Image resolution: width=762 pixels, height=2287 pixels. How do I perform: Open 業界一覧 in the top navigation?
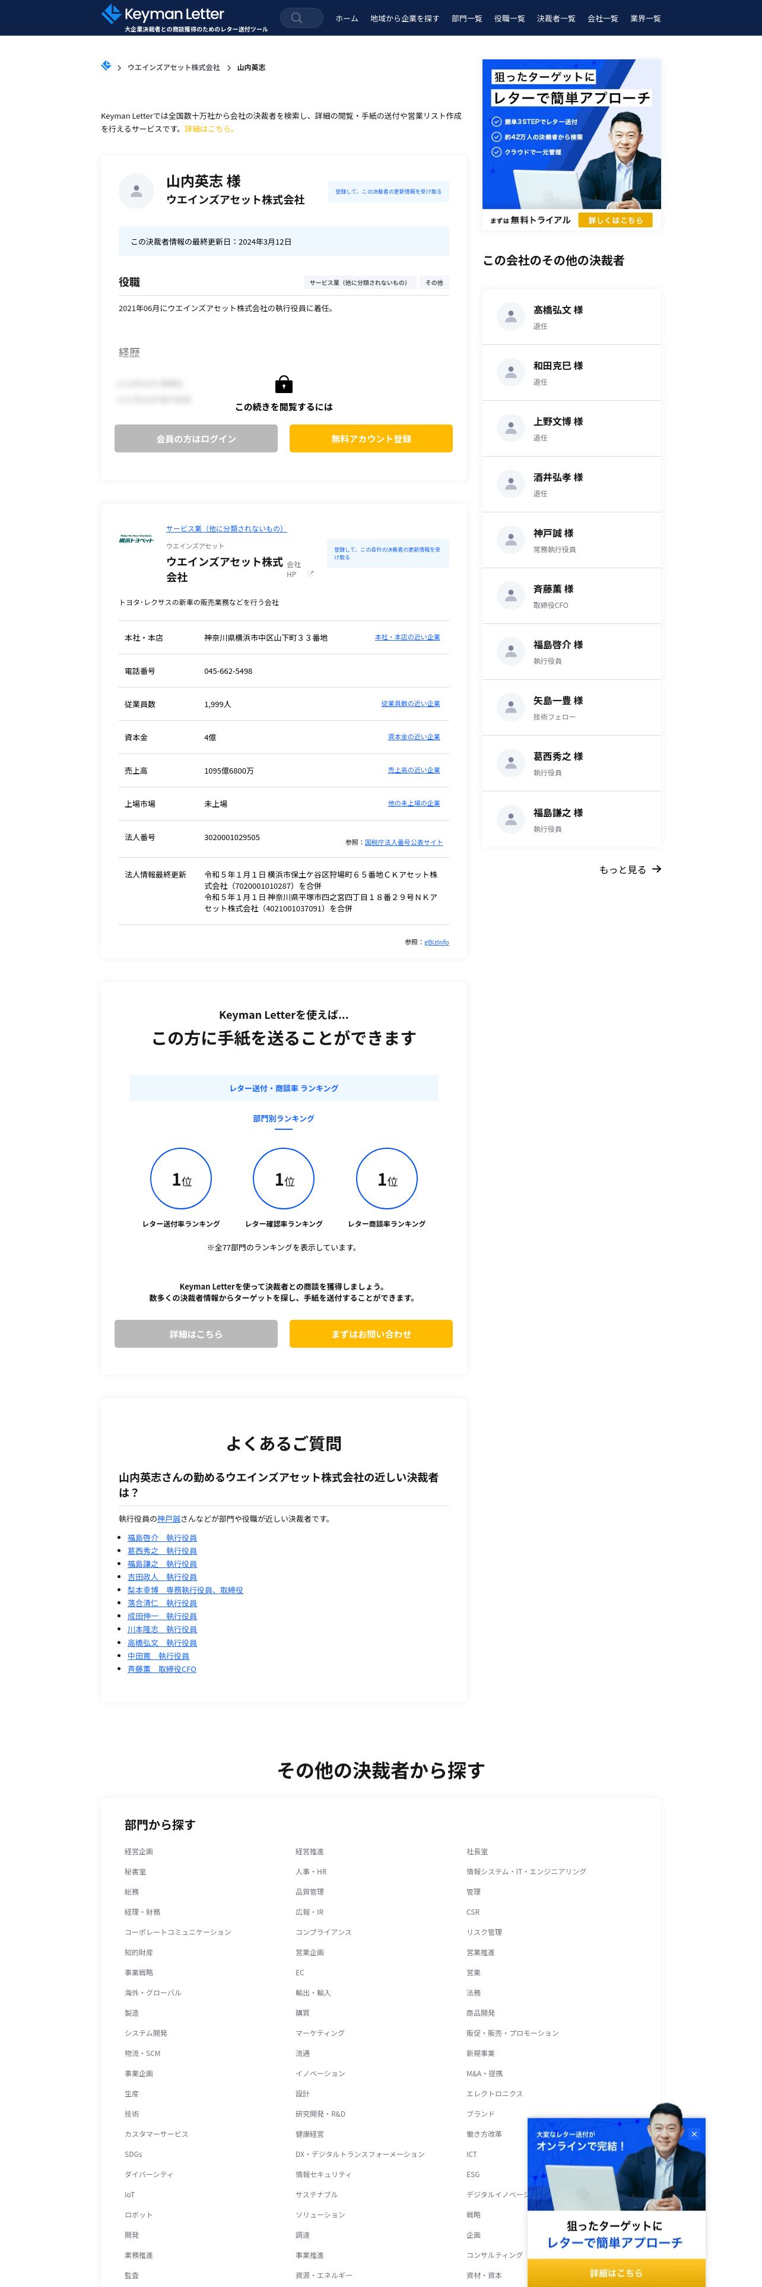click(x=646, y=18)
